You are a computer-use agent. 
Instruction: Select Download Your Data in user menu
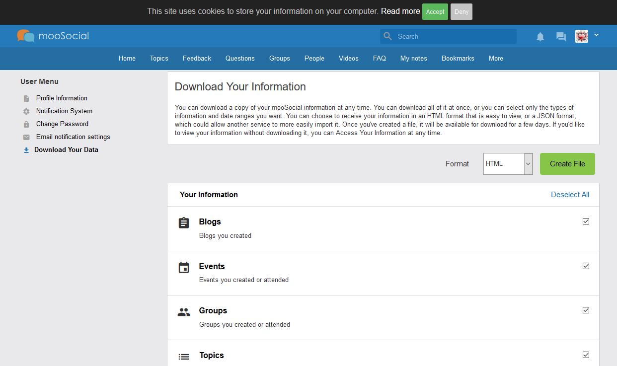click(66, 150)
